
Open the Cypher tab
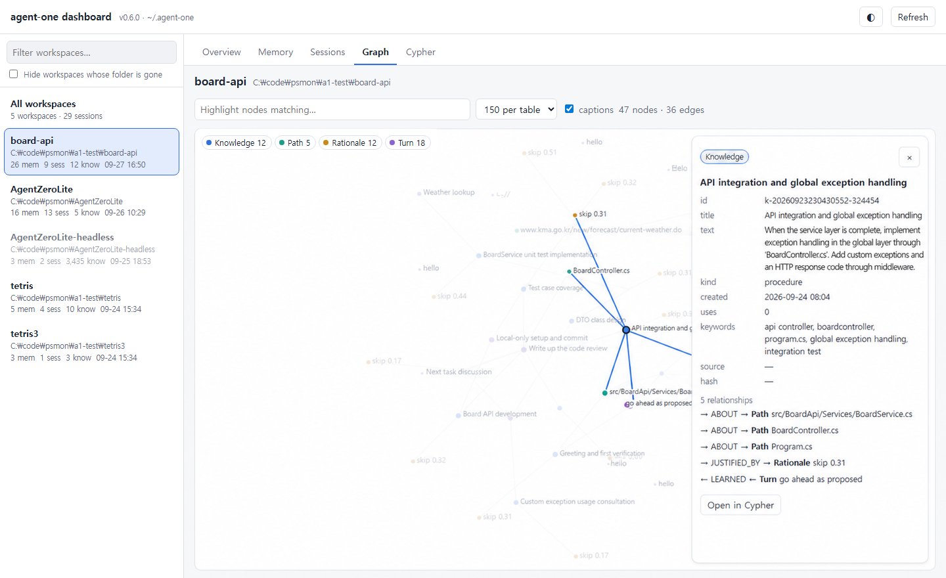coord(420,52)
